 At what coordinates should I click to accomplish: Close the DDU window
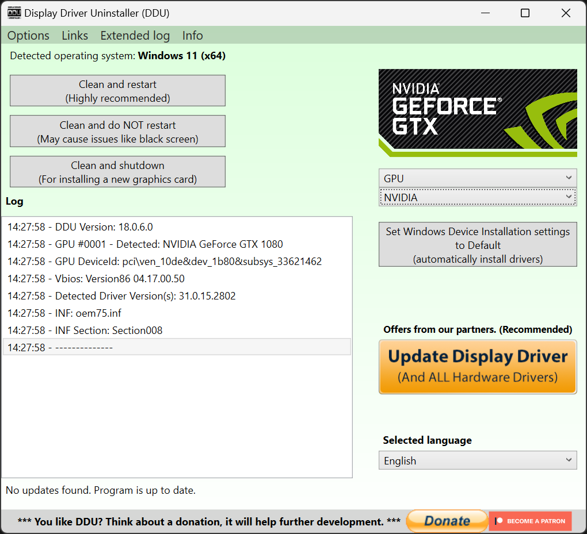point(566,13)
